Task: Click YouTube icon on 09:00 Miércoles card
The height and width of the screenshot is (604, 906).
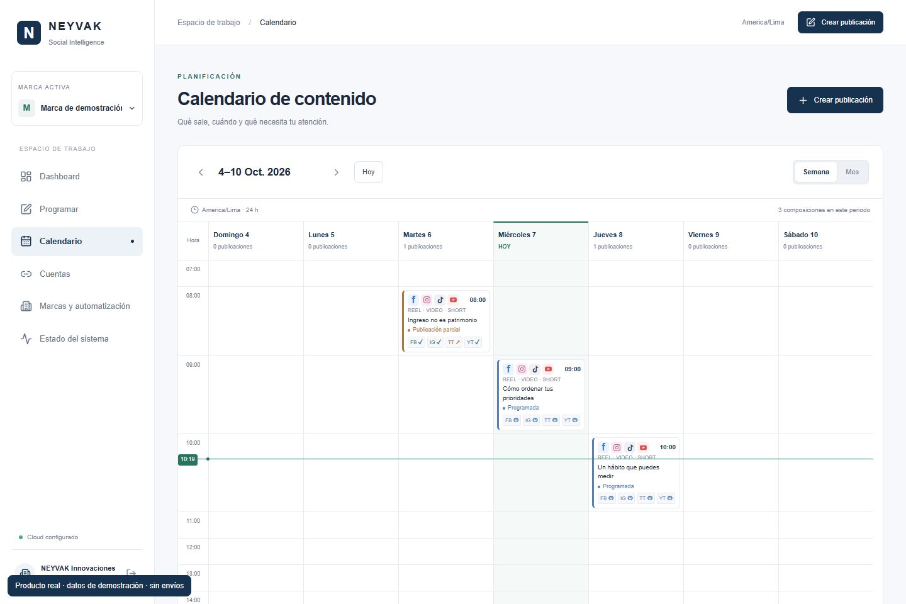Action: pyautogui.click(x=548, y=369)
